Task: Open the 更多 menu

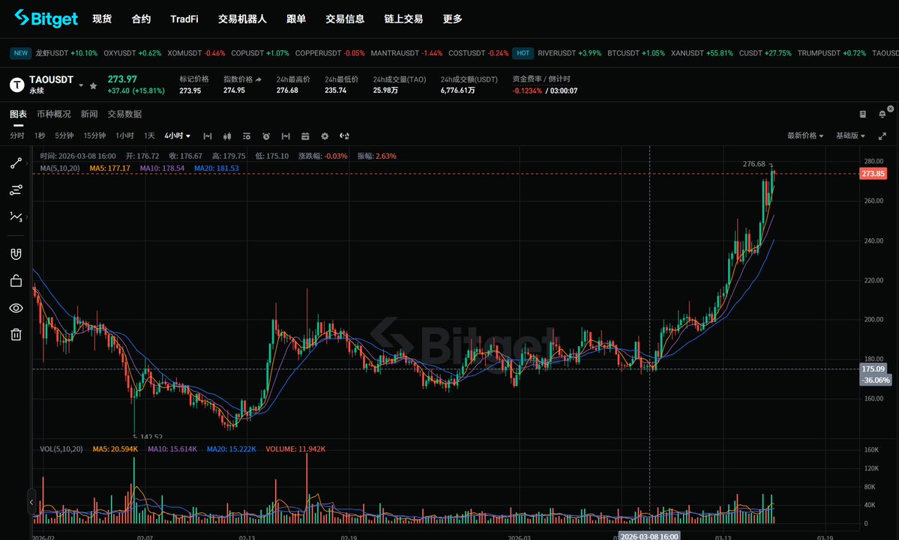Action: [452, 19]
